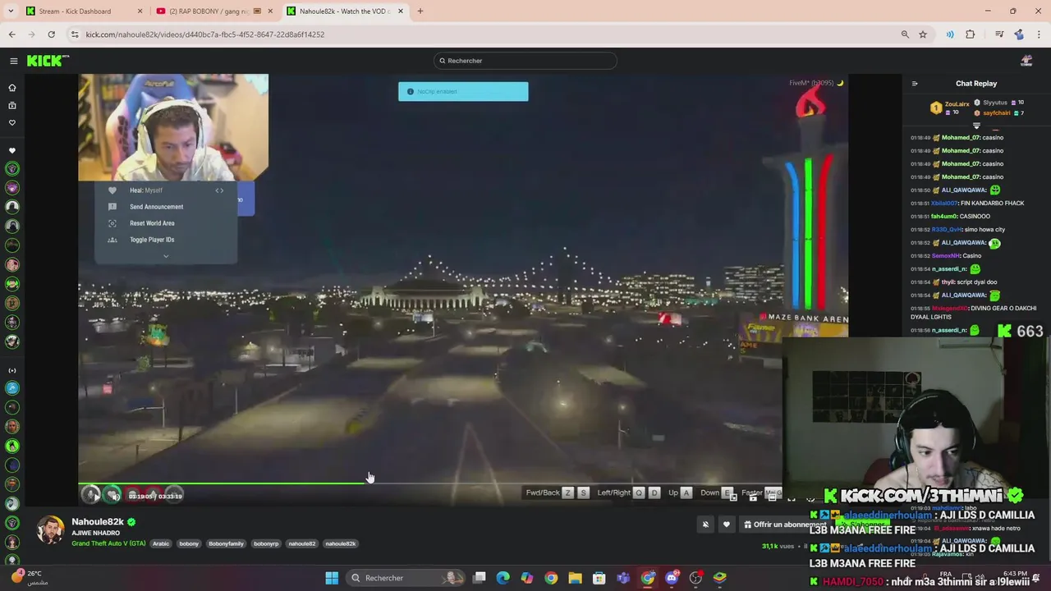The image size is (1051, 591).
Task: Open Task View on the taskbar
Action: (480, 578)
